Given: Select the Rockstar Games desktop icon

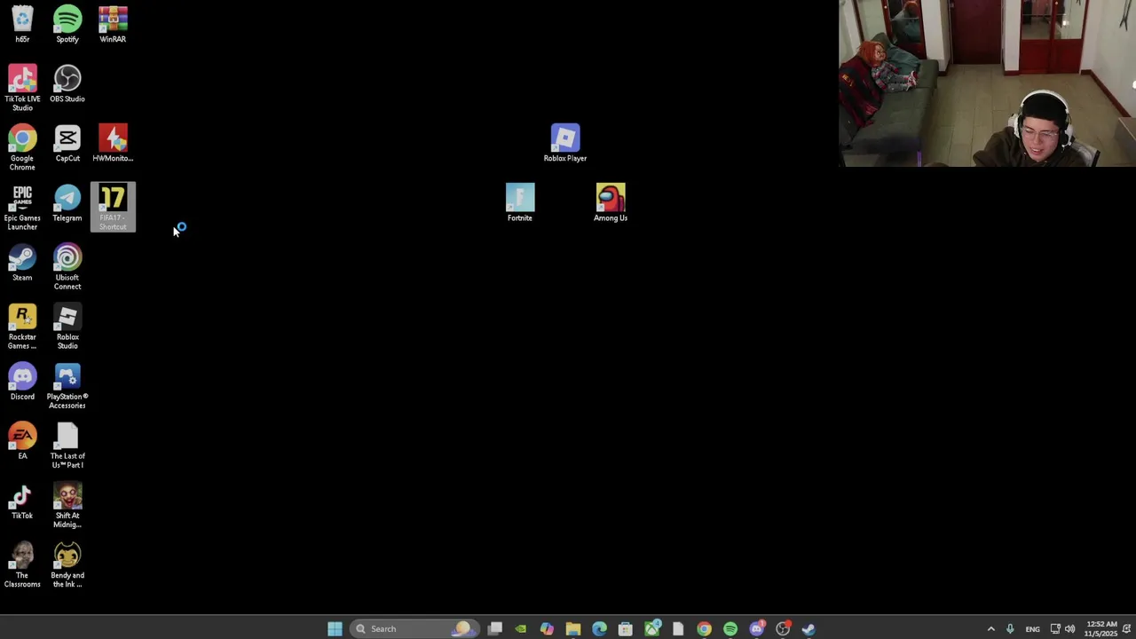Looking at the screenshot, I should point(22,326).
